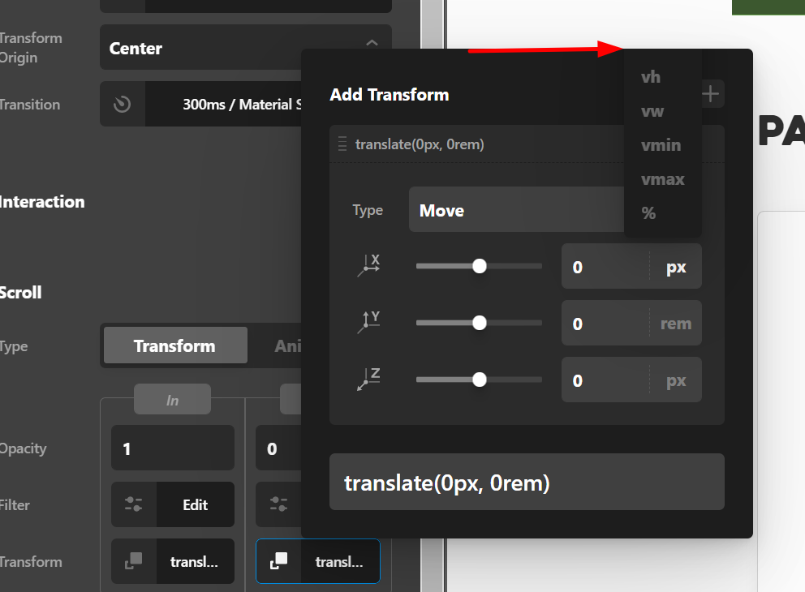Screen dimensions: 805x592
Task: Click the X axis icon
Action: [x=369, y=265]
